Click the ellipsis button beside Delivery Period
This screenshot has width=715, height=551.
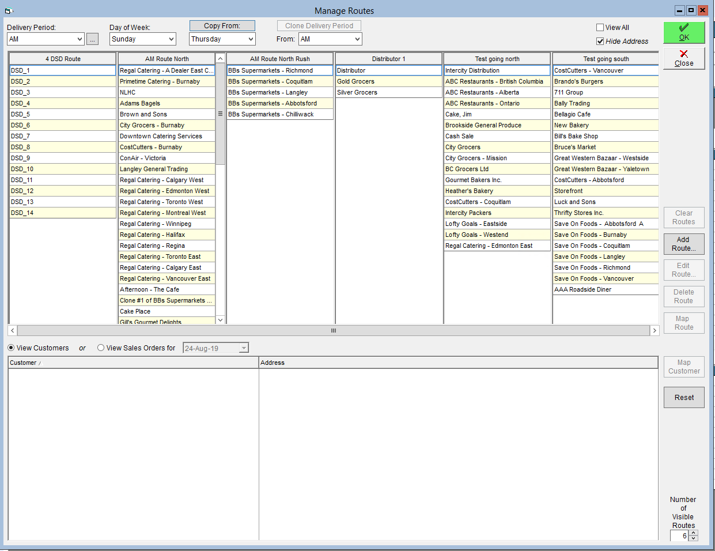click(92, 39)
